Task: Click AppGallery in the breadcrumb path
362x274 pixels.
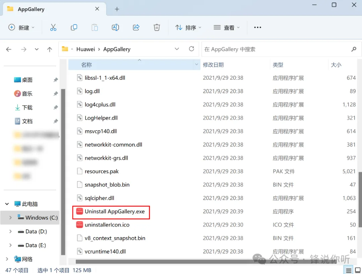Action: (x=117, y=49)
